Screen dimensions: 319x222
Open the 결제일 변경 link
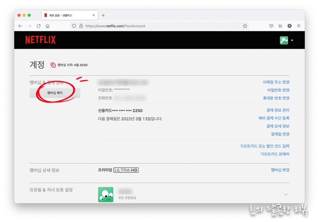tap(280, 134)
